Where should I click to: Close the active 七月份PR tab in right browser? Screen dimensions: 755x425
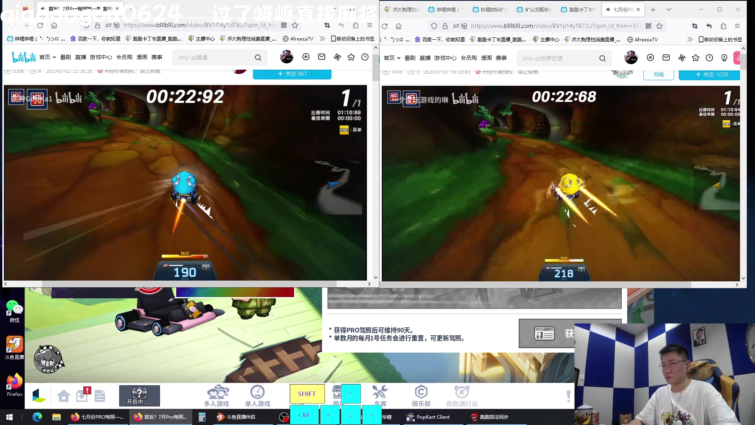638,9
